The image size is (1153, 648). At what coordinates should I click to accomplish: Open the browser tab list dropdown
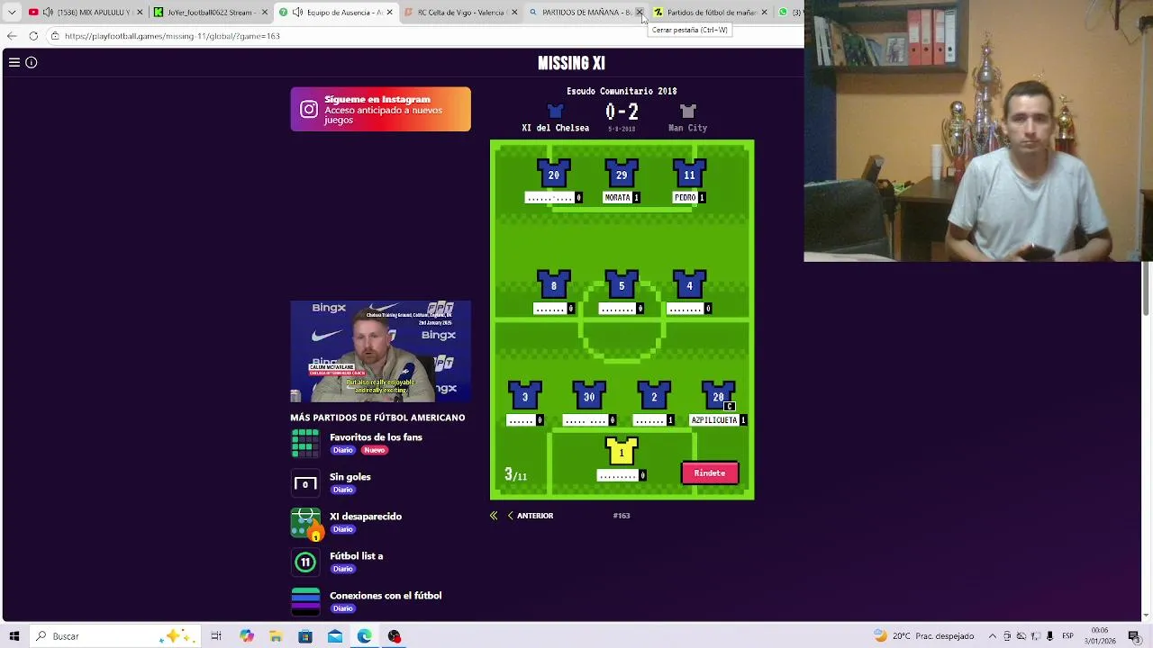[12, 13]
